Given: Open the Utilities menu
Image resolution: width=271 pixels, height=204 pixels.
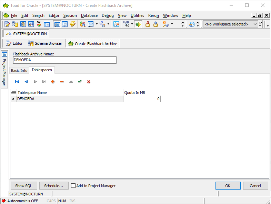Looking at the screenshot, I should pyautogui.click(x=137, y=15).
